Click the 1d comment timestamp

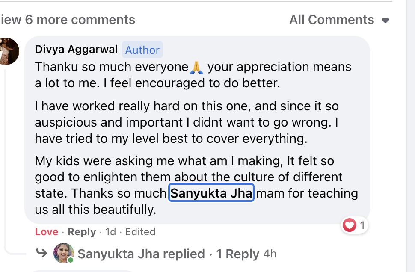tap(110, 232)
